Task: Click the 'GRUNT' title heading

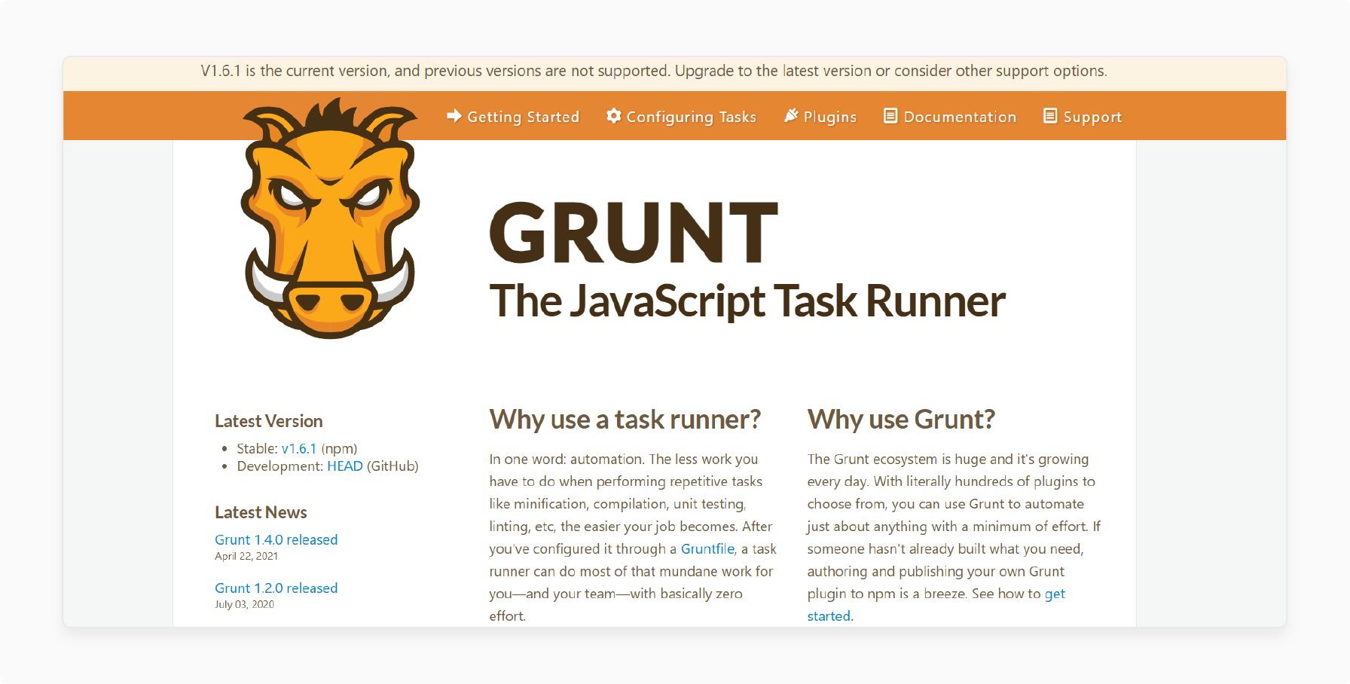Action: [634, 233]
